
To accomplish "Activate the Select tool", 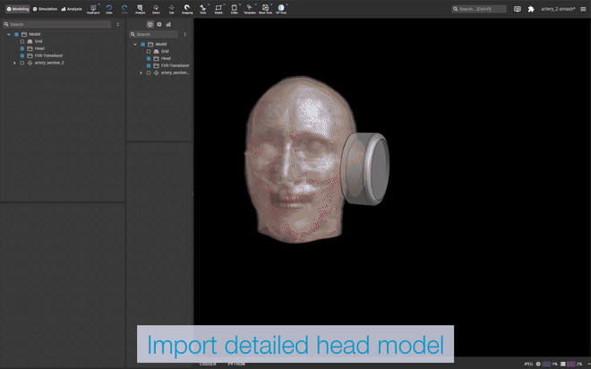I will [x=156, y=8].
